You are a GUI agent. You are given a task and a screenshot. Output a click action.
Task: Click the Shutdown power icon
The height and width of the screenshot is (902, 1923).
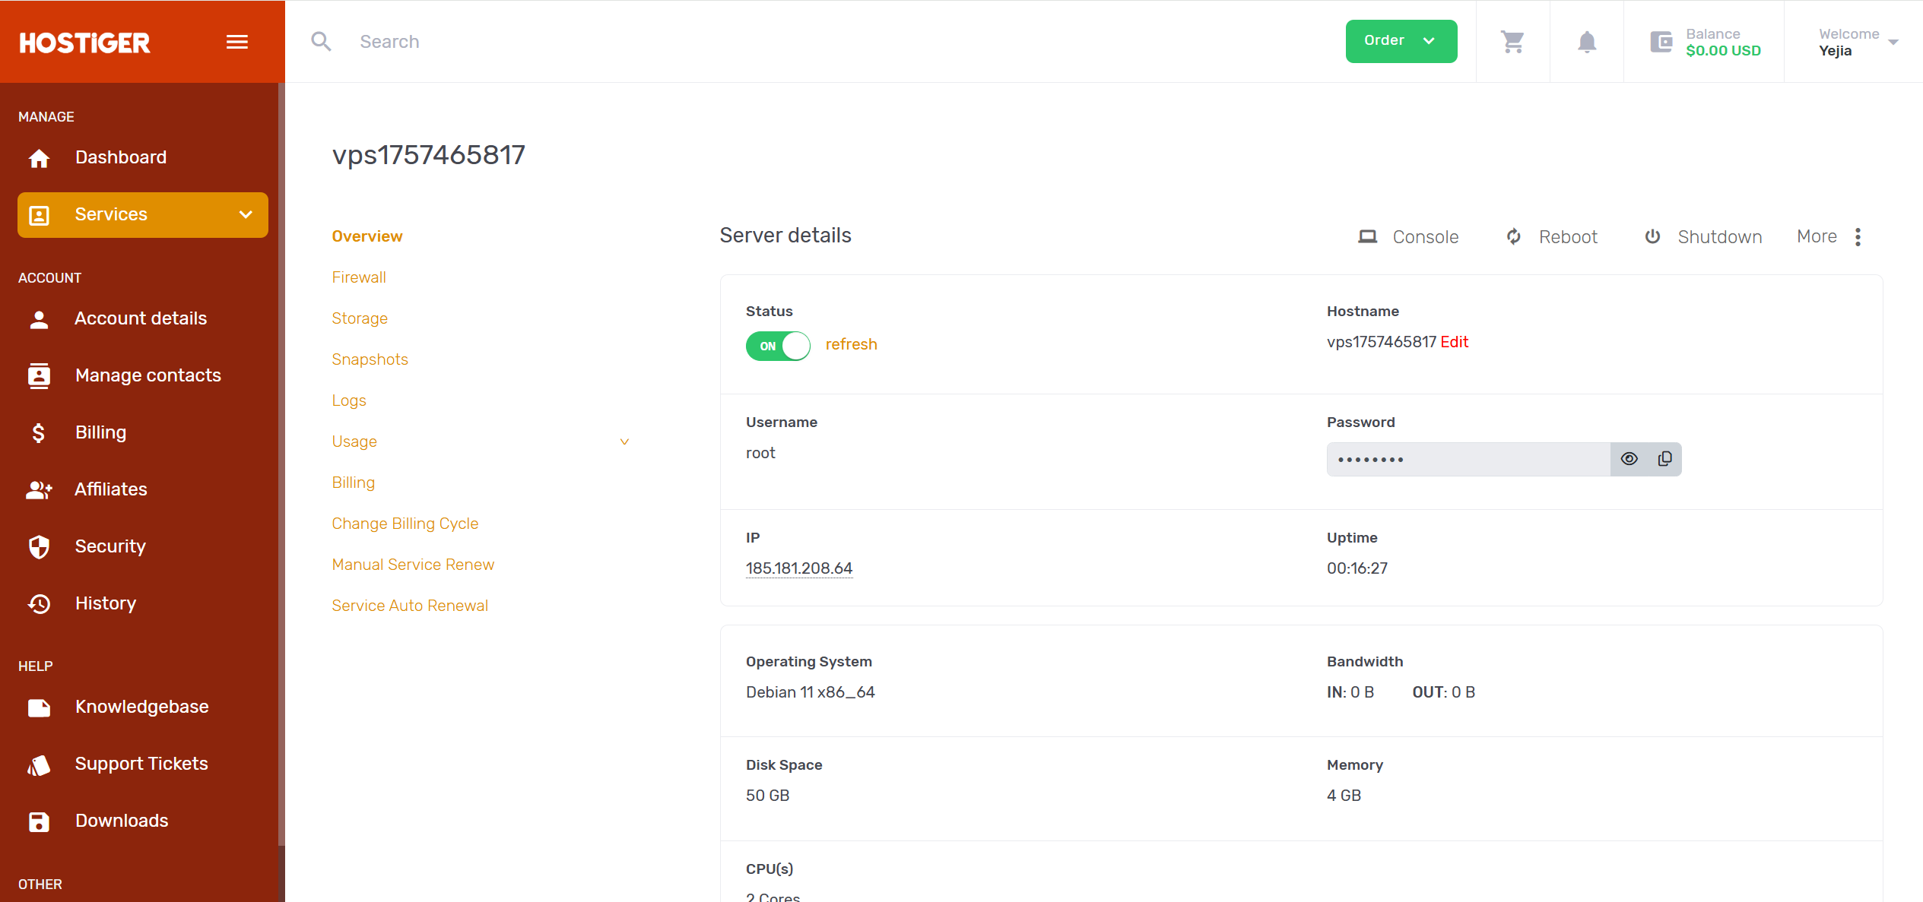tap(1652, 236)
